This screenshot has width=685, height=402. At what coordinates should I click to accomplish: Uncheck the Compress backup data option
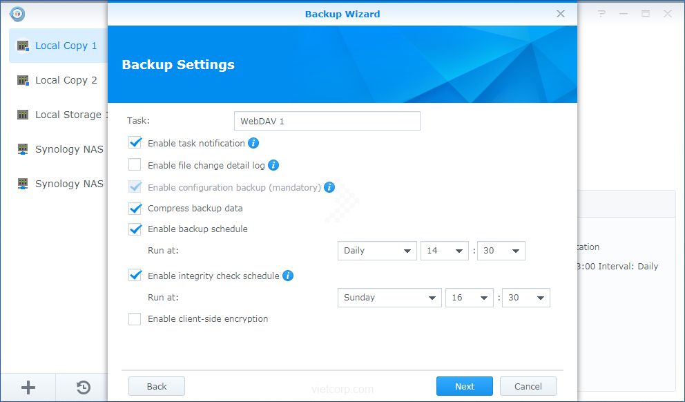pos(135,208)
